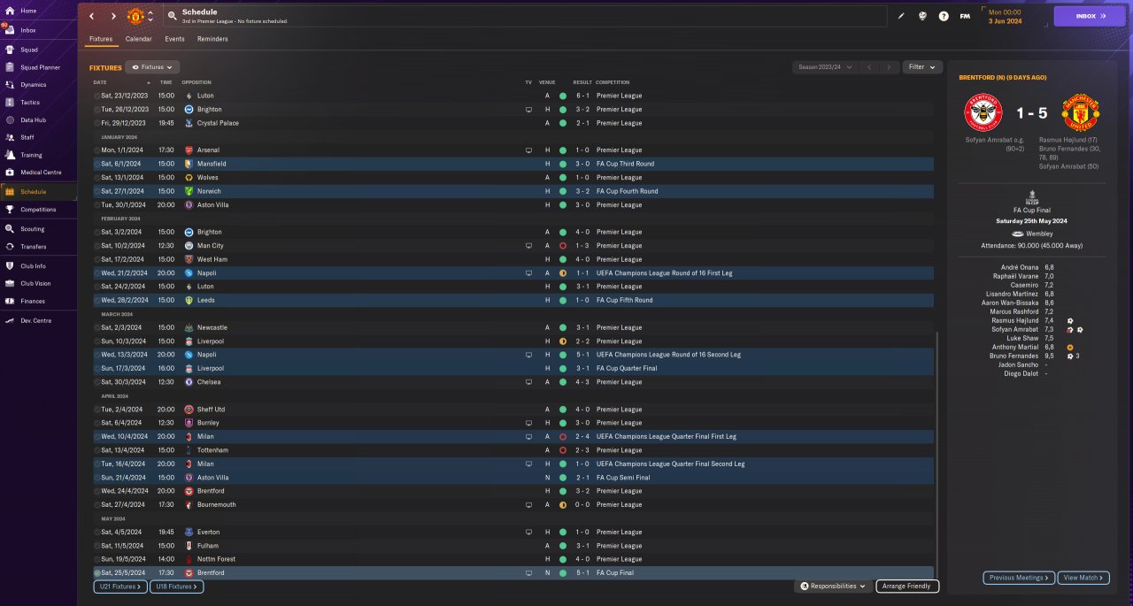This screenshot has height=606, width=1133.
Task: Toggle the selection circle for Sat, 4/5/2024 Everton
Action: point(97,533)
